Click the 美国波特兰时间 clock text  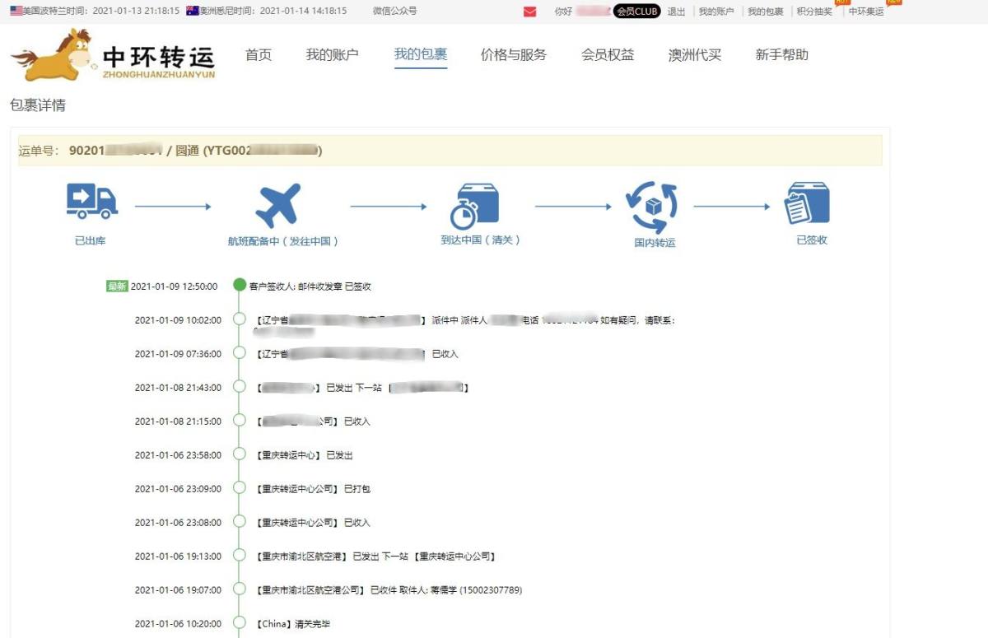(x=101, y=12)
